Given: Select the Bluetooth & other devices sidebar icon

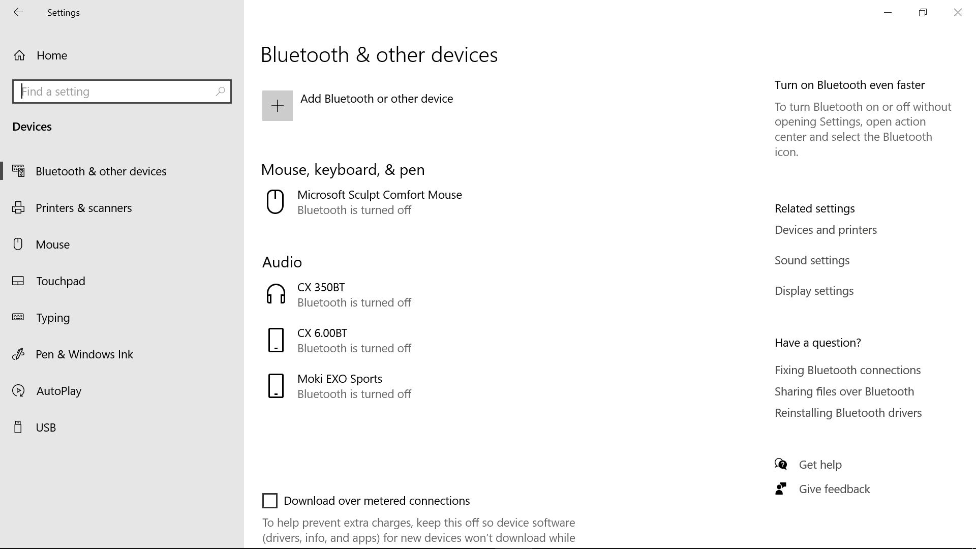Looking at the screenshot, I should pyautogui.click(x=19, y=171).
